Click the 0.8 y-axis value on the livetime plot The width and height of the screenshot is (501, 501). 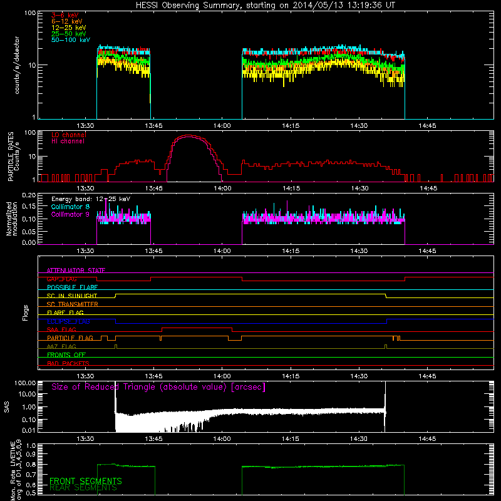click(x=31, y=464)
